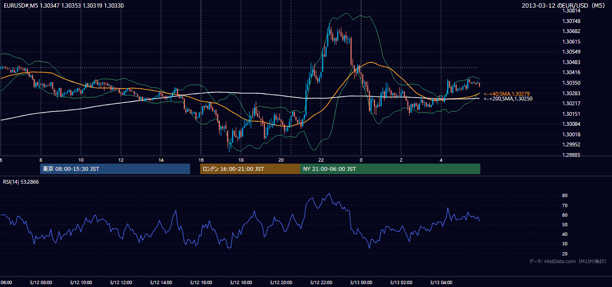This screenshot has width=612, height=287.
Task: Click hour label 4 under the price chart
Action: tap(441, 160)
